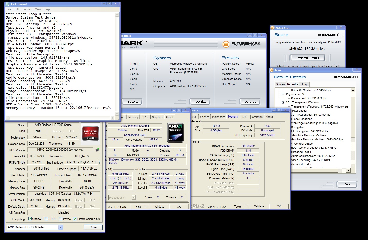Toggle the DirectCompute 5.0 checkbox
The width and height of the screenshot is (368, 240).
75,219
